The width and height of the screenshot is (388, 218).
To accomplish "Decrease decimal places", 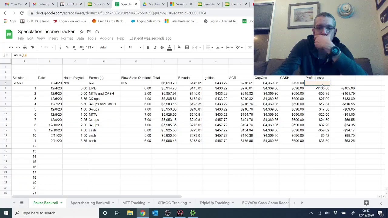I will 74,47.
